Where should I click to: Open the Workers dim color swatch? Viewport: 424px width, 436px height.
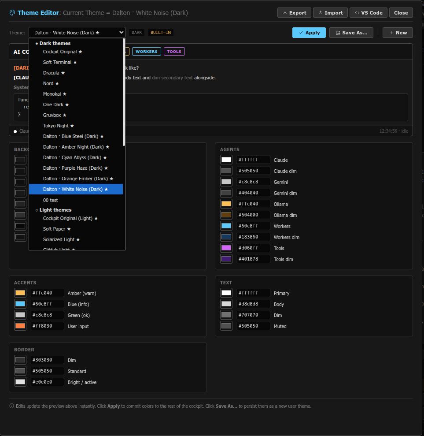(226, 237)
